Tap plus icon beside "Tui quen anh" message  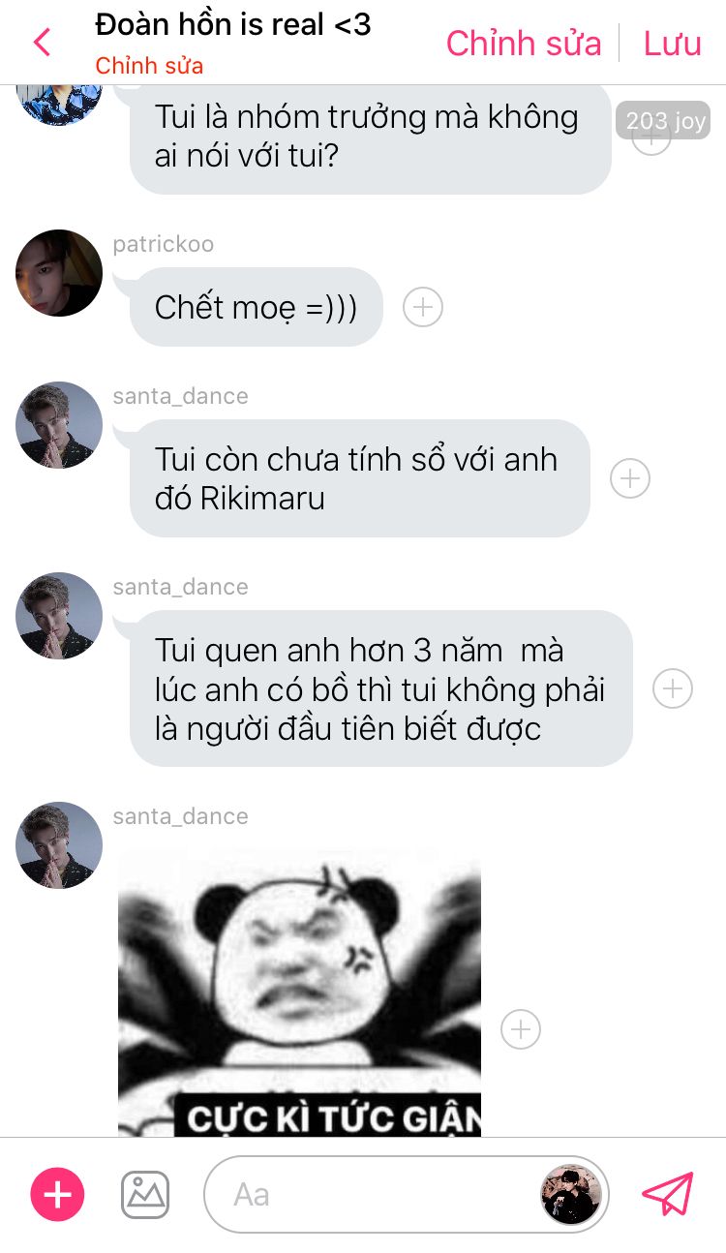pyautogui.click(x=673, y=688)
